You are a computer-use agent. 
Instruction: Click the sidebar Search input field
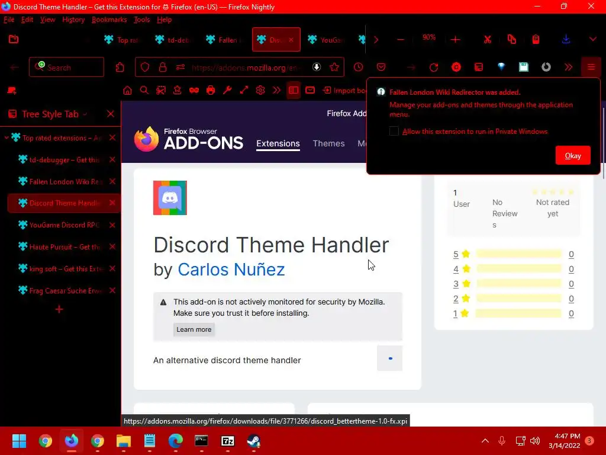(66, 68)
